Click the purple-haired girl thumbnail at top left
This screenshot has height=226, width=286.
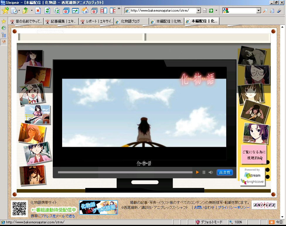pyautogui.click(x=30, y=60)
